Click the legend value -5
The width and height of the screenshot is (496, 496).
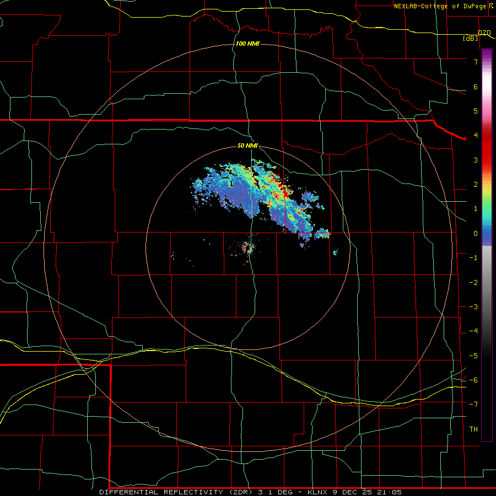[473, 355]
